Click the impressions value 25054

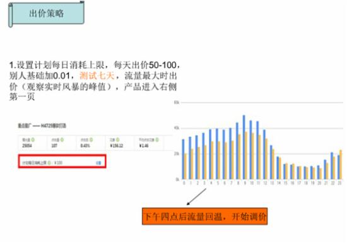[x=27, y=146]
